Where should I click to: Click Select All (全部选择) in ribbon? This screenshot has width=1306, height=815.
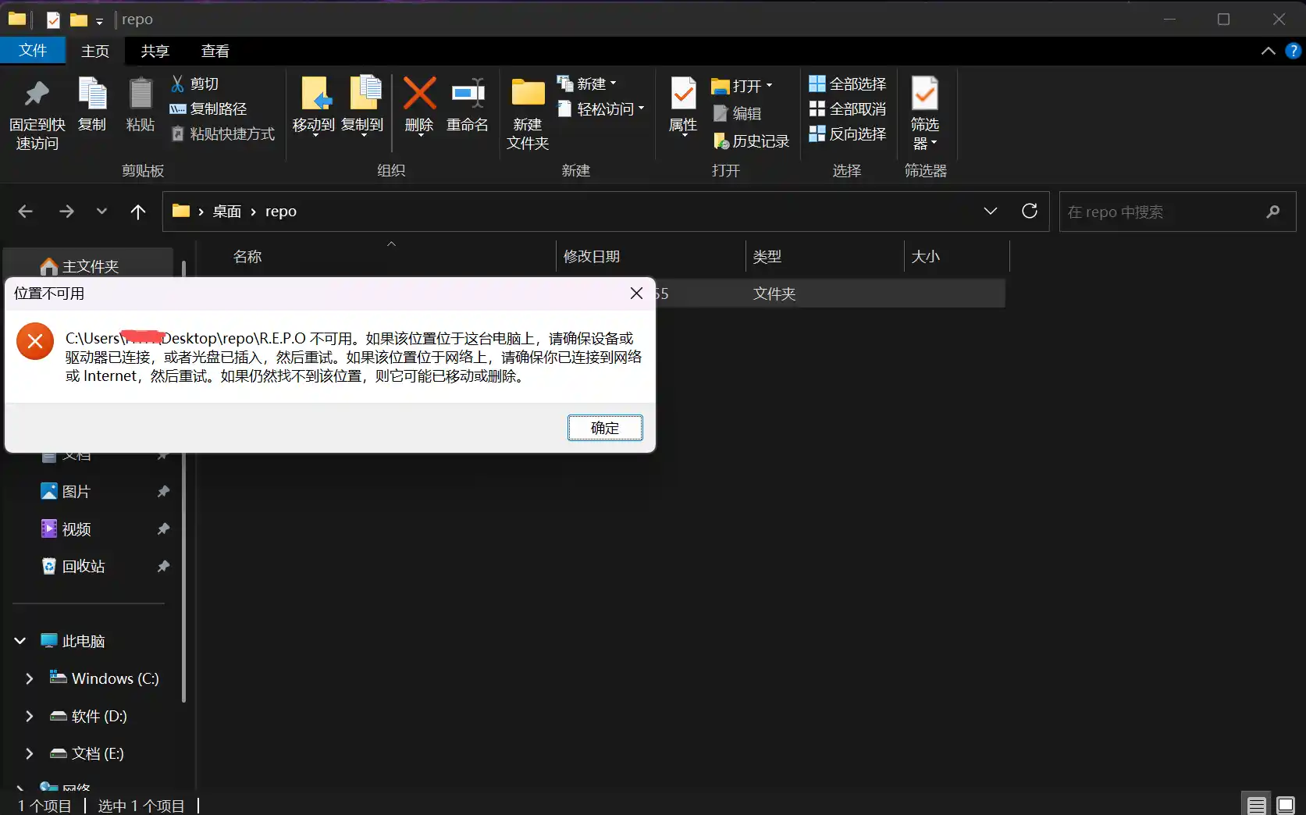pos(848,84)
